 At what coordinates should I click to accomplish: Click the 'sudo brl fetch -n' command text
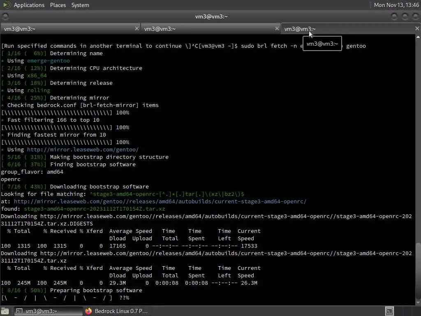[269, 46]
